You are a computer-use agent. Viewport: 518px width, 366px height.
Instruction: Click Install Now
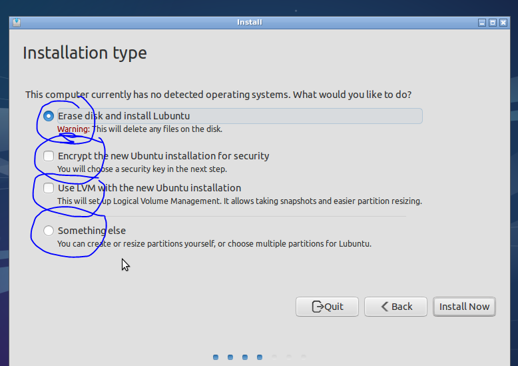[464, 307]
